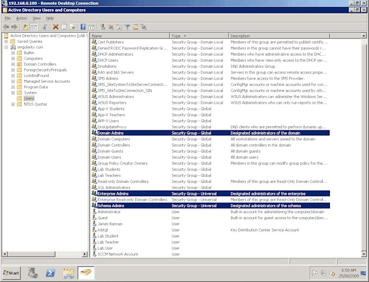Open Server Manager from the taskbar

33,273
